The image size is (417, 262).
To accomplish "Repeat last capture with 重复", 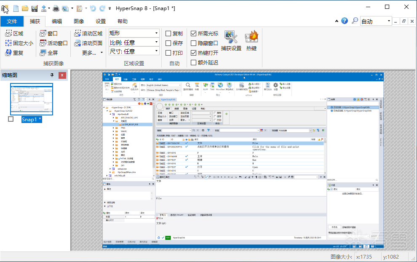I will [14, 53].
